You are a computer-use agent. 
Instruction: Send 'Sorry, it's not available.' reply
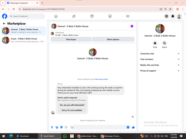coord(72,110)
